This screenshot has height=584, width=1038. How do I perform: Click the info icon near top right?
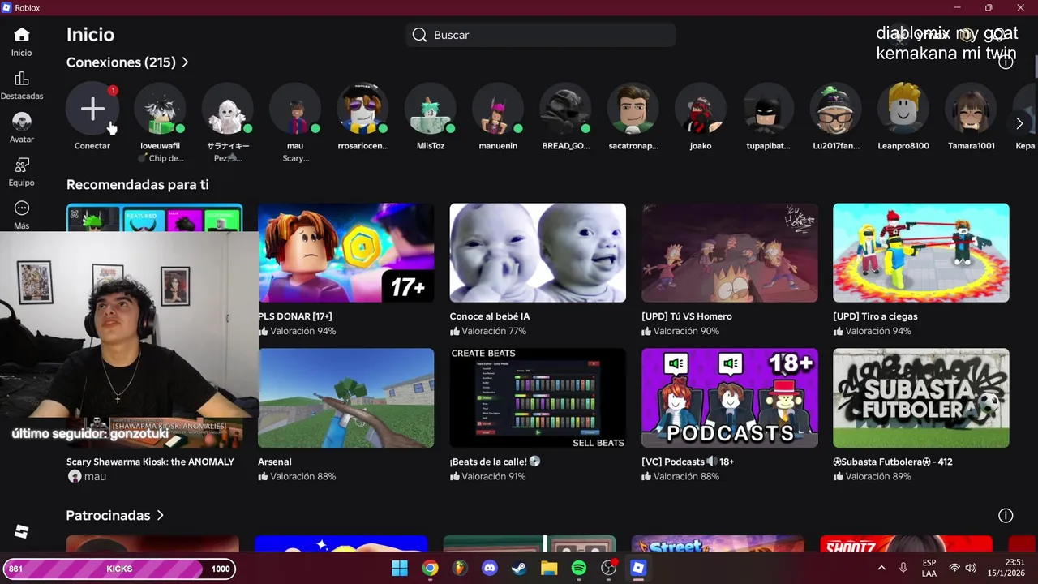pyautogui.click(x=1006, y=62)
